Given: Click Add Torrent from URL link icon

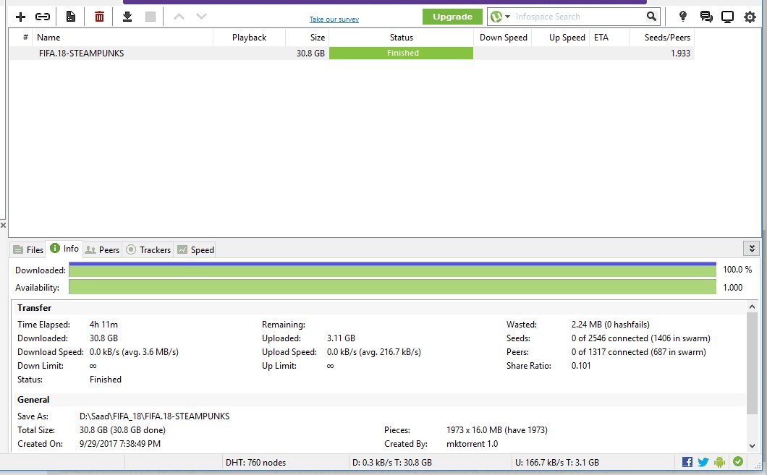Looking at the screenshot, I should coord(43,17).
